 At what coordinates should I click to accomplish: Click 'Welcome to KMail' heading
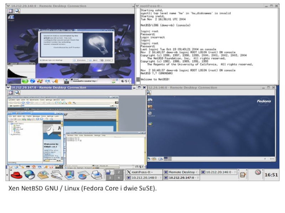click(51, 145)
